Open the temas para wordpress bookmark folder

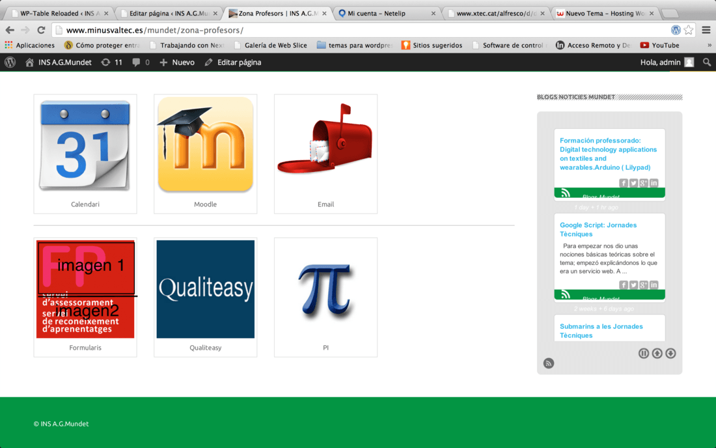(x=355, y=45)
